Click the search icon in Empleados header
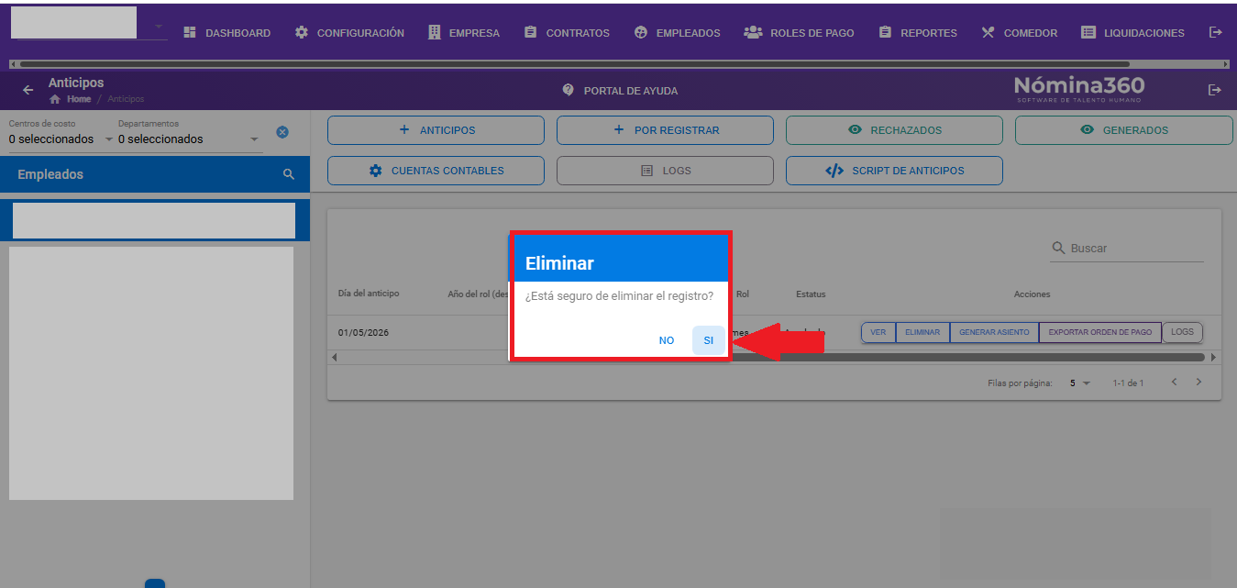Image resolution: width=1237 pixels, height=588 pixels. click(289, 174)
